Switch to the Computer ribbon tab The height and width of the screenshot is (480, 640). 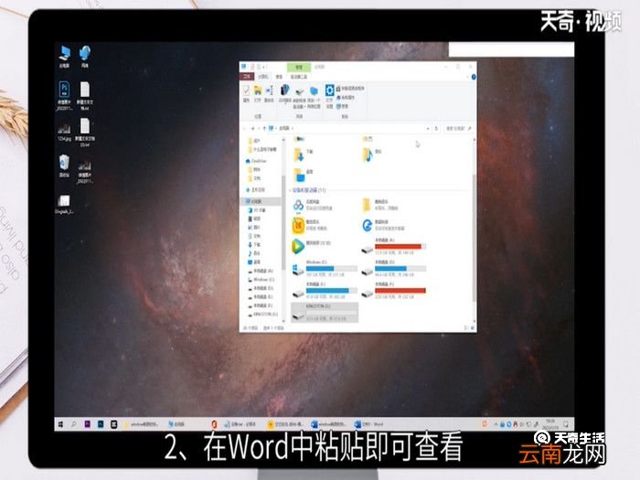coord(263,76)
